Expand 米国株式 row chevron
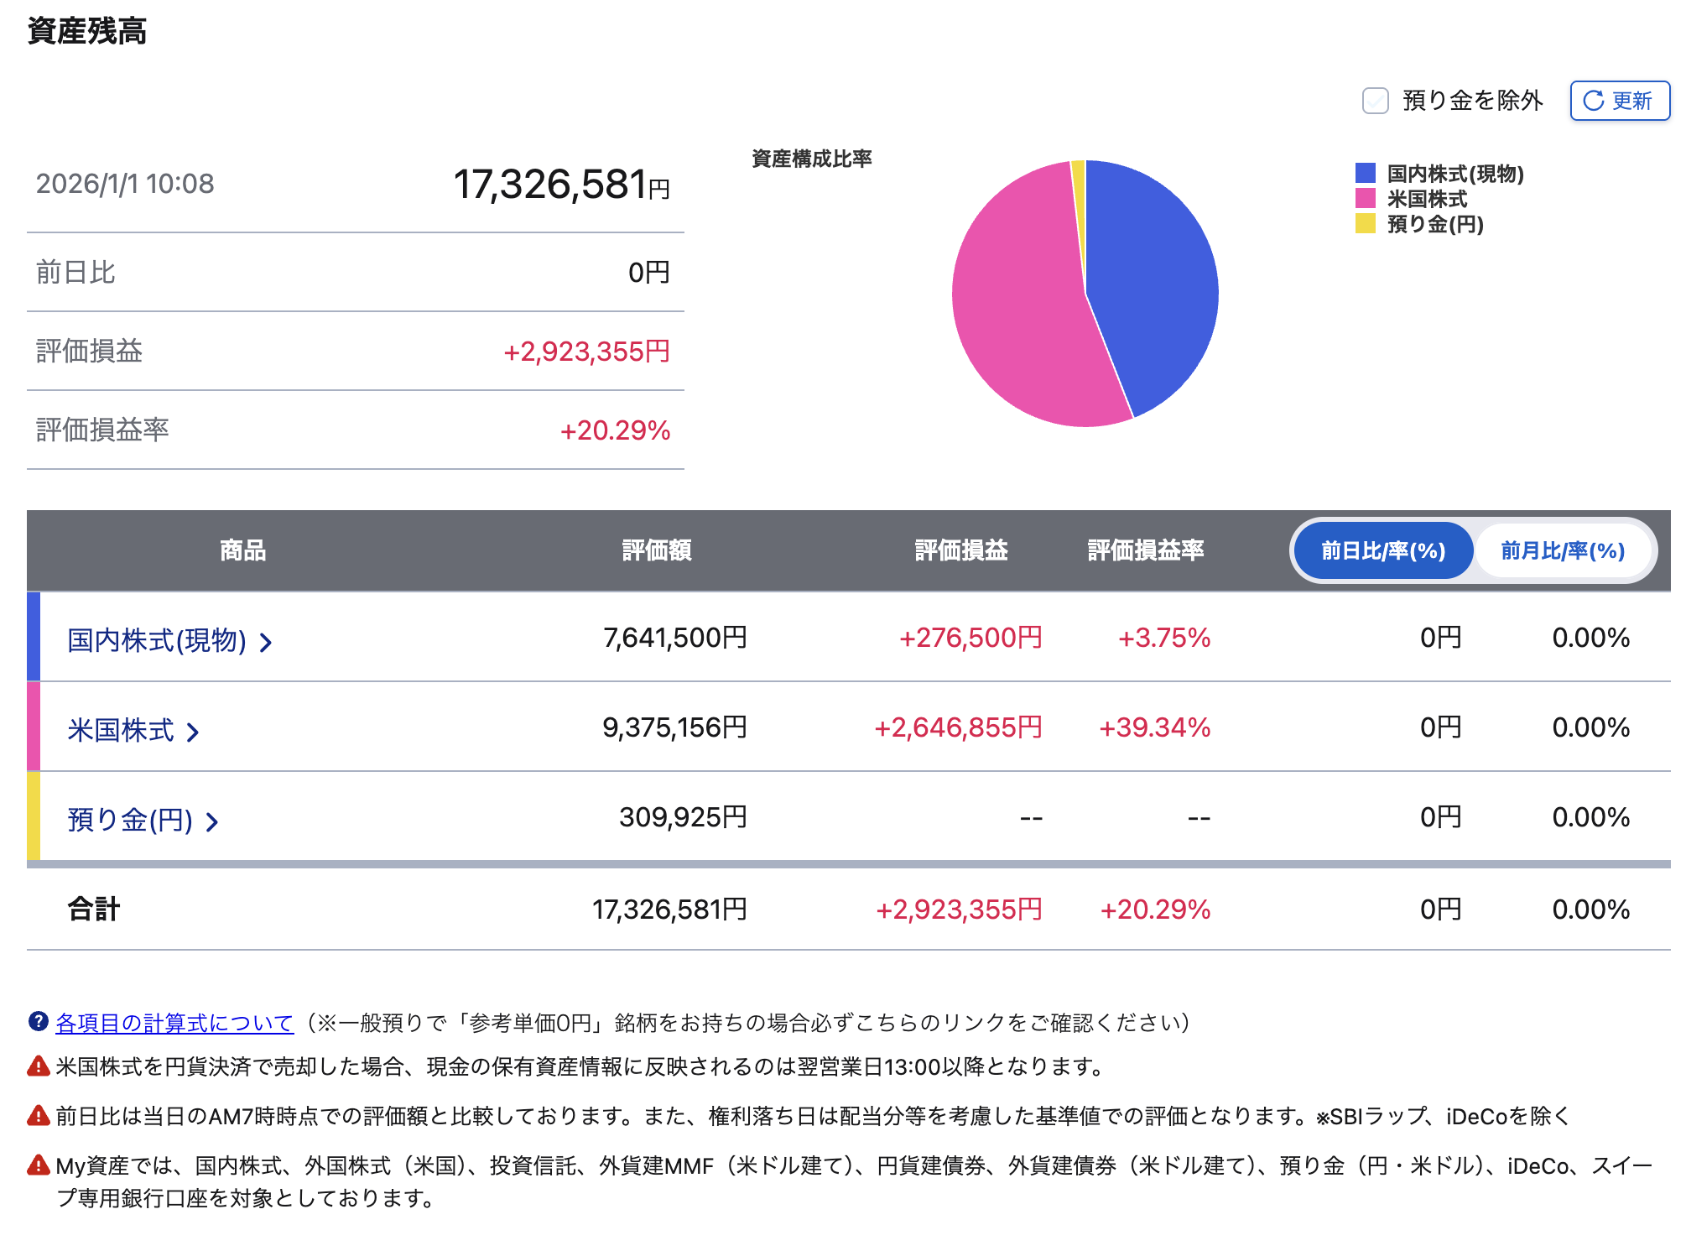Image resolution: width=1686 pixels, height=1251 pixels. coord(193,732)
